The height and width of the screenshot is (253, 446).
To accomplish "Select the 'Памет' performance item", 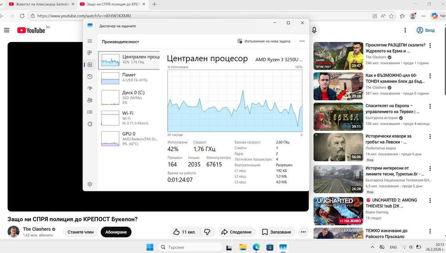I will [129, 78].
